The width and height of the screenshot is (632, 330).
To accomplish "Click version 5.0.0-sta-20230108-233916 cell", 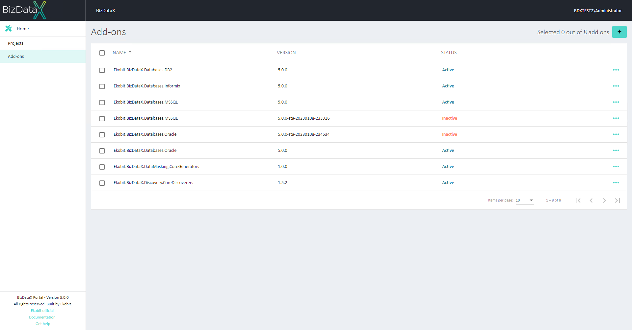I will coord(303,118).
